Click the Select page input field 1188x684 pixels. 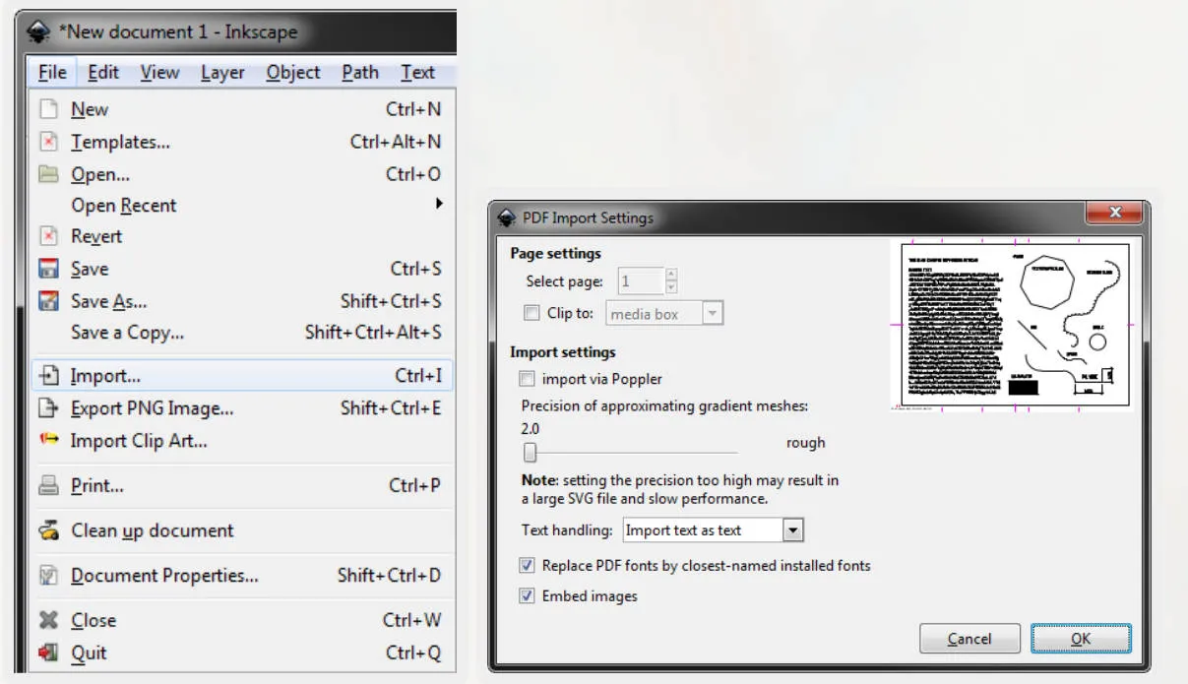[x=642, y=280]
